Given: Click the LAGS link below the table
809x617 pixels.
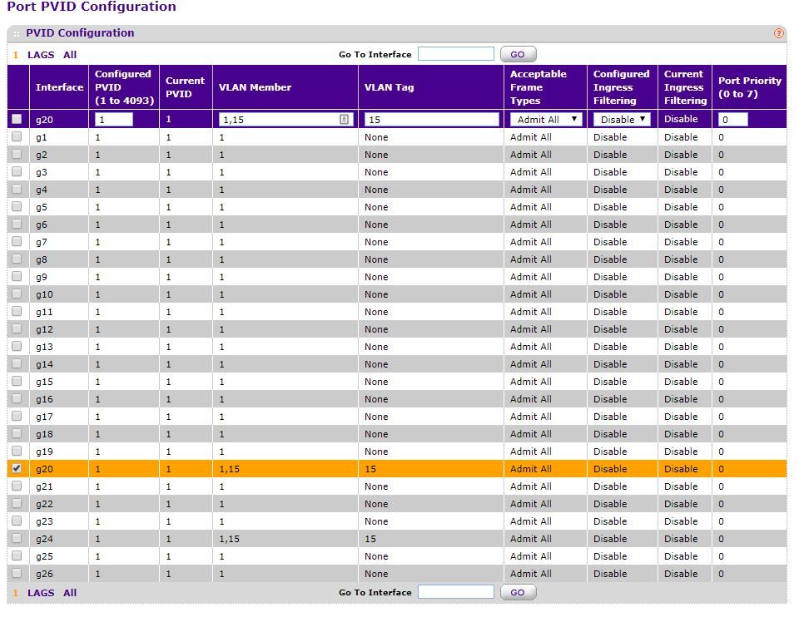Looking at the screenshot, I should coord(41,593).
